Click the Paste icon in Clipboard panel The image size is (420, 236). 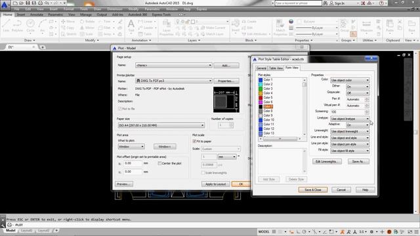[x=390, y=26]
